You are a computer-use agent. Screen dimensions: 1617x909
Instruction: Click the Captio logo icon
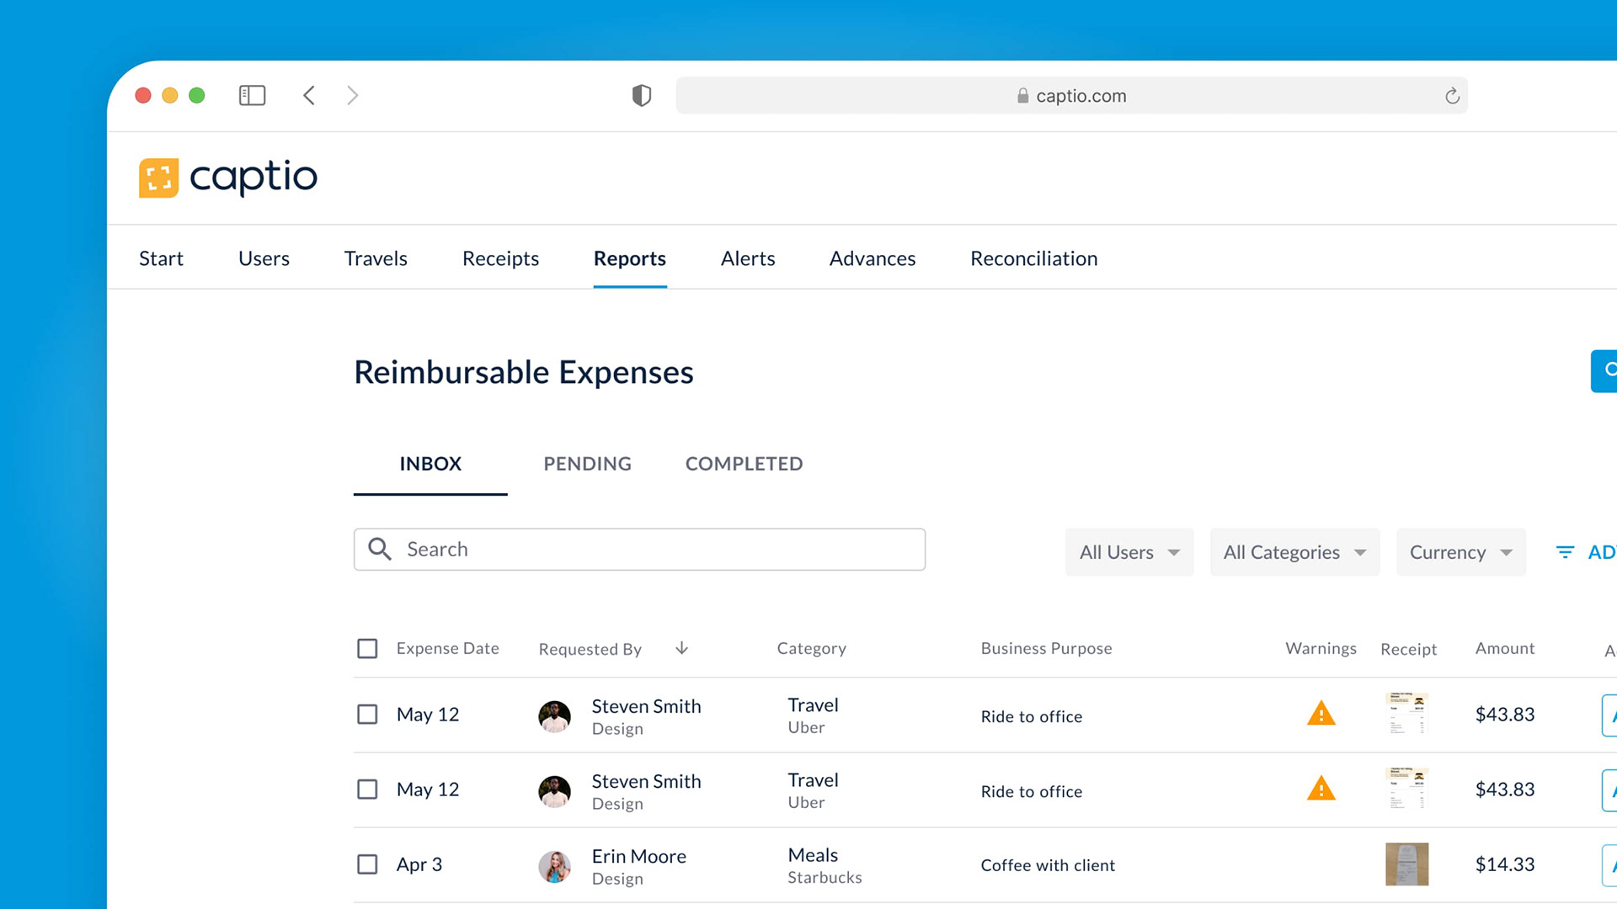pos(158,178)
